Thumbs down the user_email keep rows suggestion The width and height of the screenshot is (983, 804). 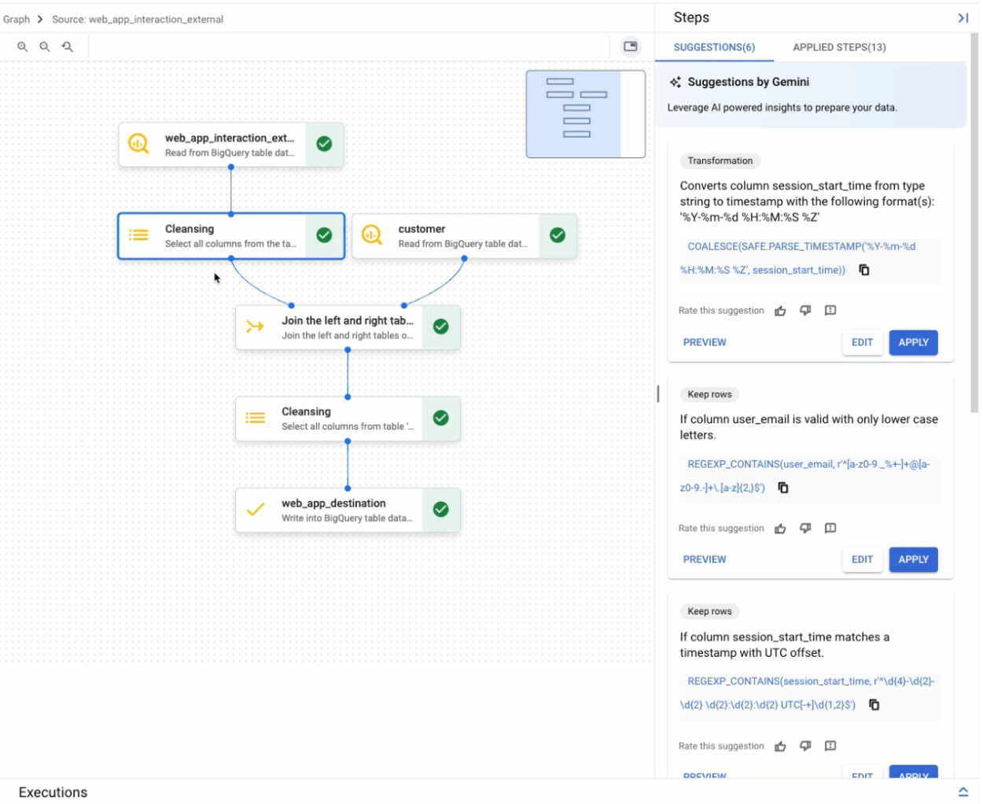(805, 528)
